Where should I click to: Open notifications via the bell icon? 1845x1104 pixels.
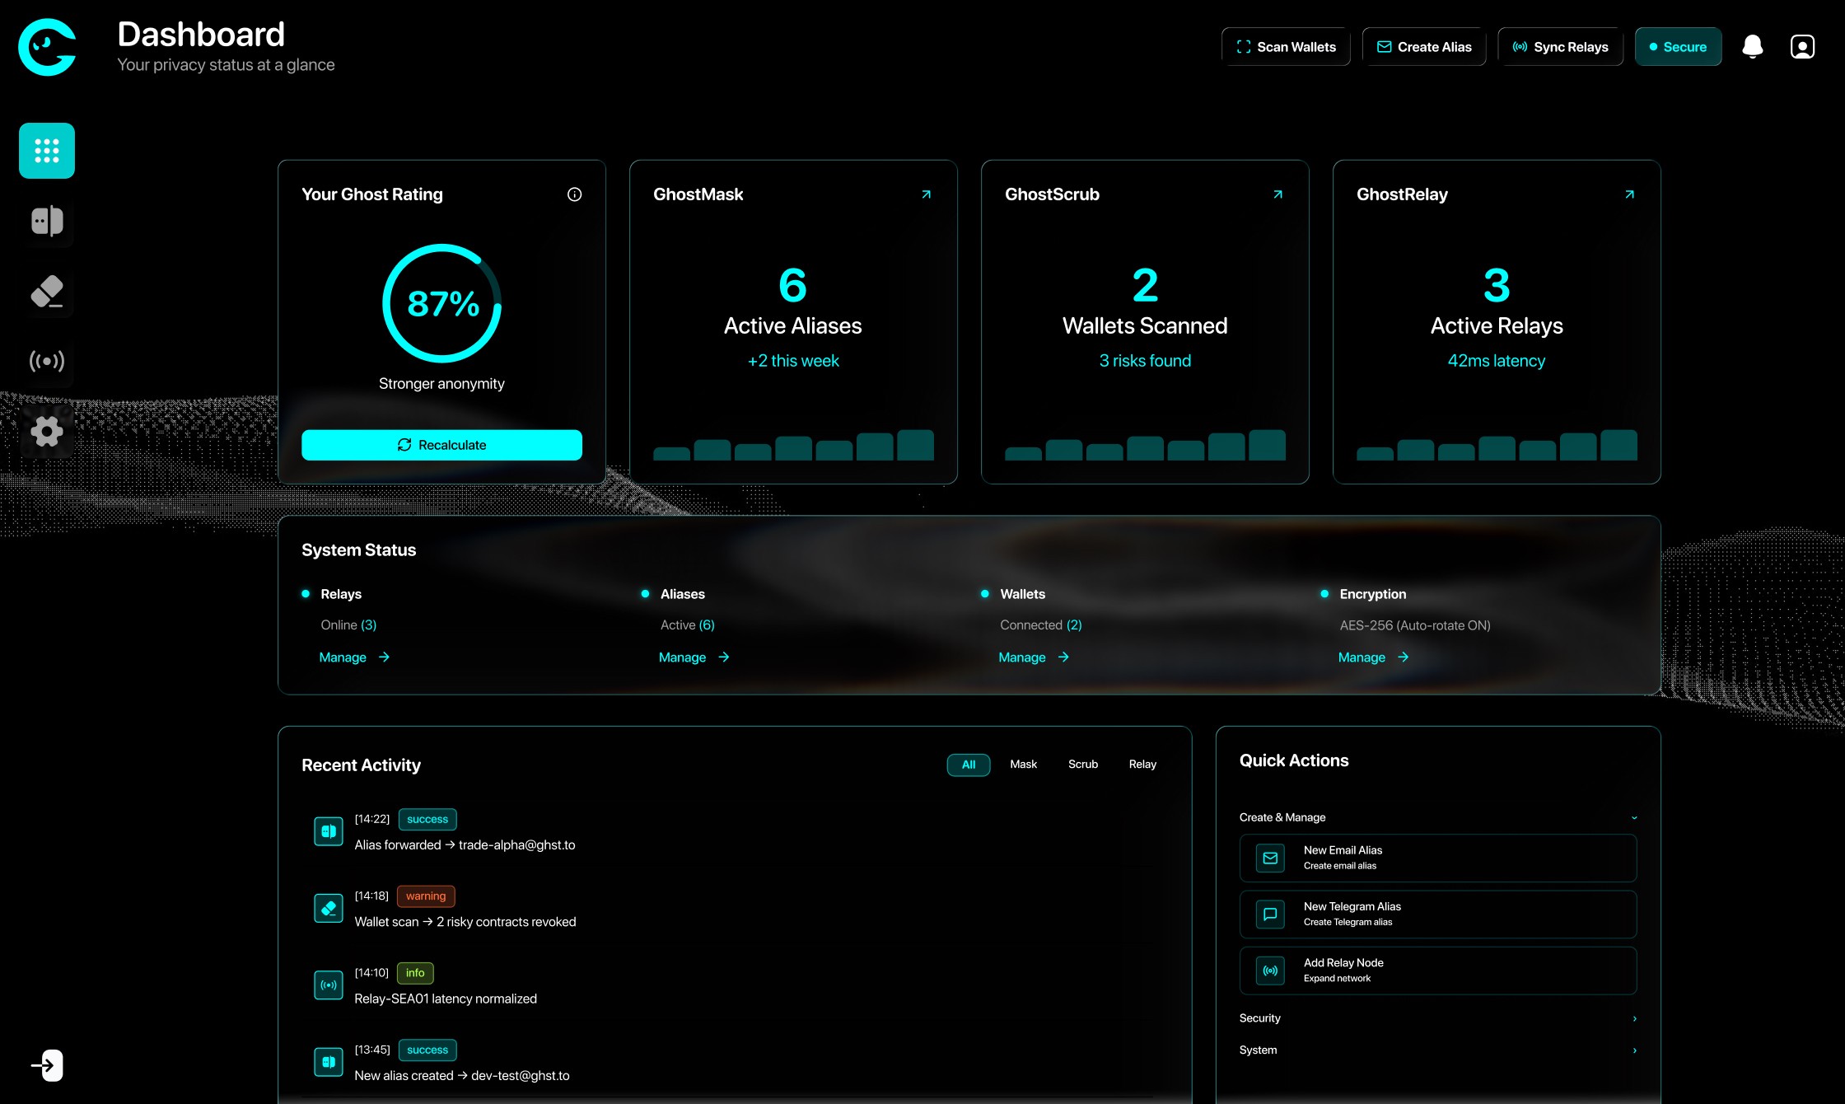1753,46
